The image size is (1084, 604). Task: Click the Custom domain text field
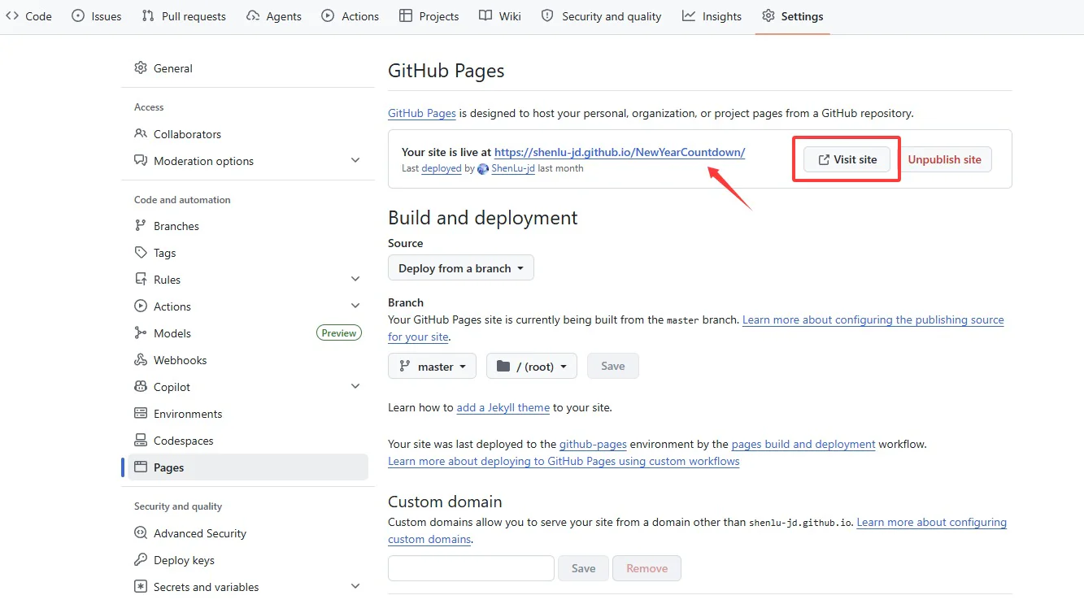click(471, 568)
